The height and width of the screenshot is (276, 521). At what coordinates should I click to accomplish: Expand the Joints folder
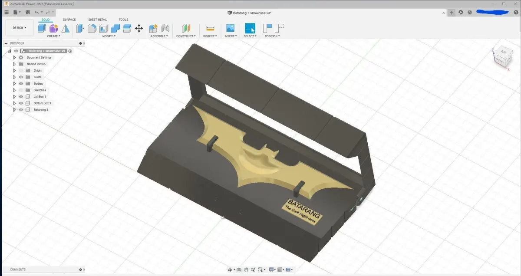pos(14,77)
